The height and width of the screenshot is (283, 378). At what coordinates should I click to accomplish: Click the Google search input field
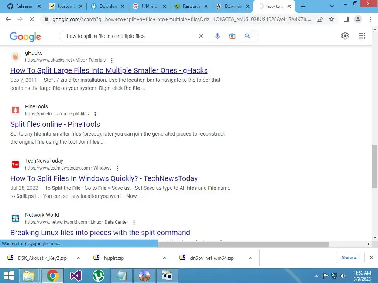(x=130, y=36)
